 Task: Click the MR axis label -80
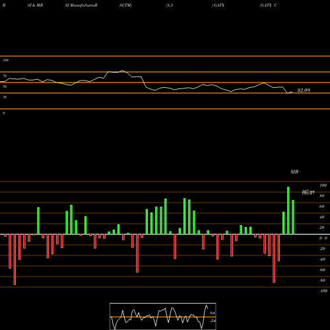click(x=322, y=280)
